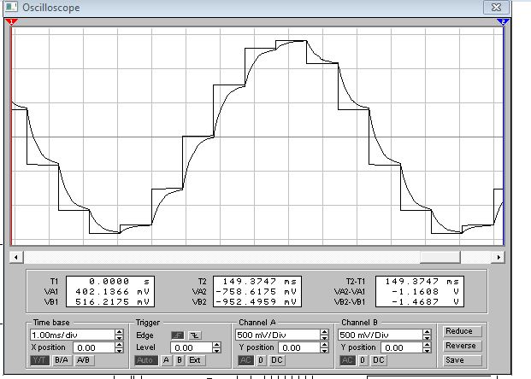
Task: Set trigger source to channel B
Action: [180, 360]
